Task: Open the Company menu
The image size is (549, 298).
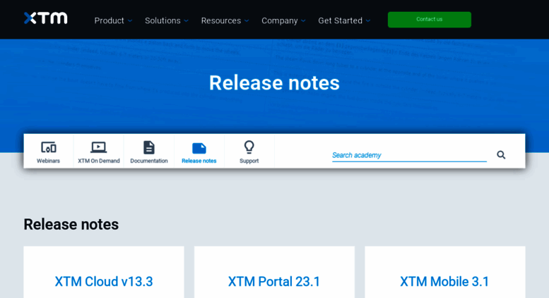Action: pyautogui.click(x=279, y=20)
